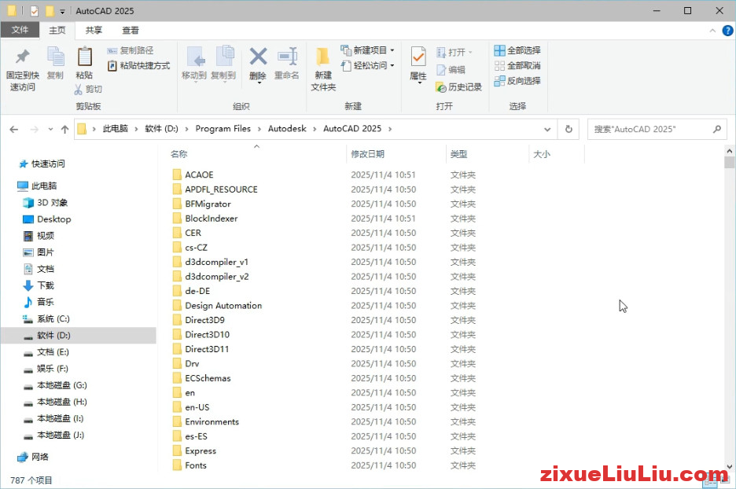Click inside the AutoCAD 2025 search box

(657, 128)
